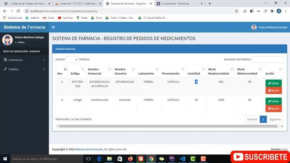Focus the Buscador de Pedidos search field

(x=268, y=59)
